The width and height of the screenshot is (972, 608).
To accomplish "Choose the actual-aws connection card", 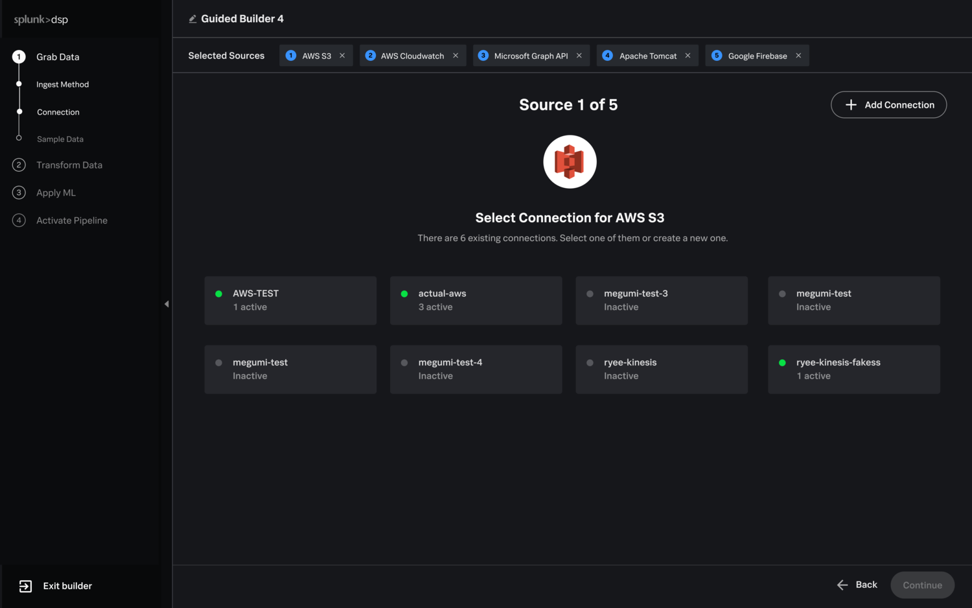I will (x=476, y=301).
